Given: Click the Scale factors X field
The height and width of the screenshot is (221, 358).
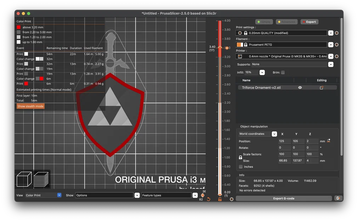Looking at the screenshot, I should 284,154.
